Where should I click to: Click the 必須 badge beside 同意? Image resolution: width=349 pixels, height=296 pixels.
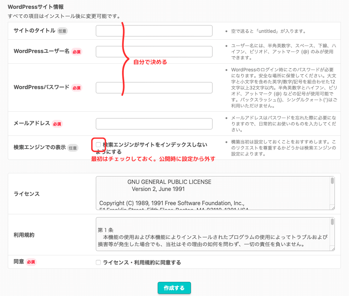(31, 262)
